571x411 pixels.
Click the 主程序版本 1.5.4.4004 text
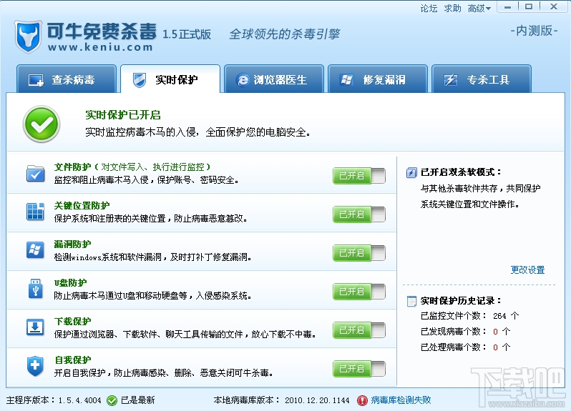tap(54, 400)
